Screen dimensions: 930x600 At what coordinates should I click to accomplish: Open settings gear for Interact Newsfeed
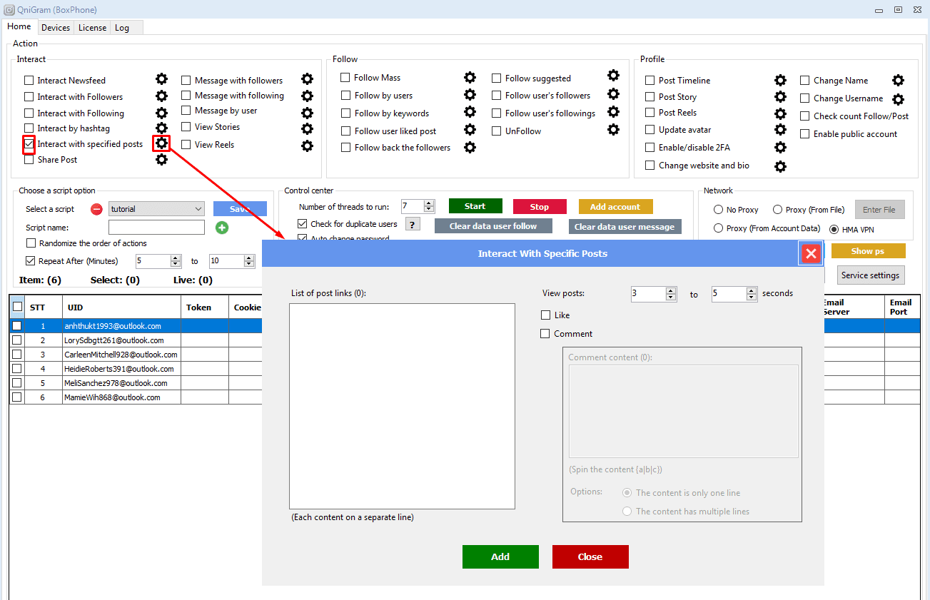(162, 79)
